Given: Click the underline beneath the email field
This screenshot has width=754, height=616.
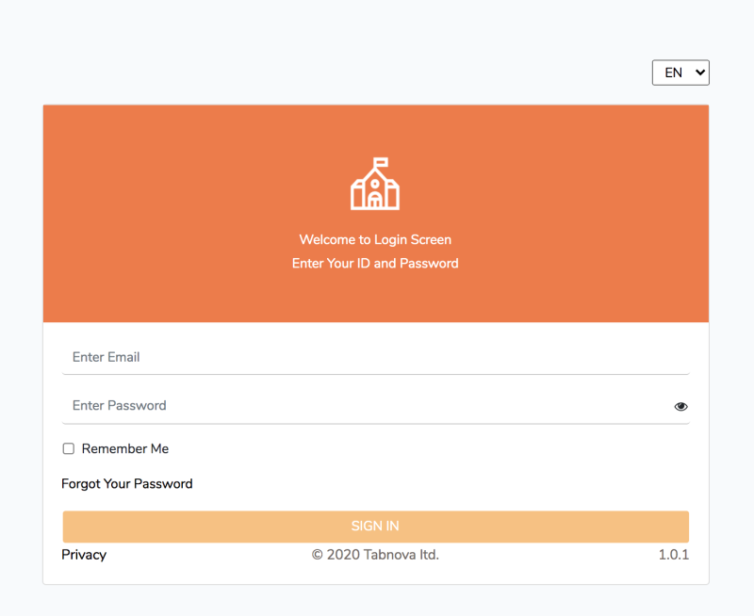Looking at the screenshot, I should 375,374.
